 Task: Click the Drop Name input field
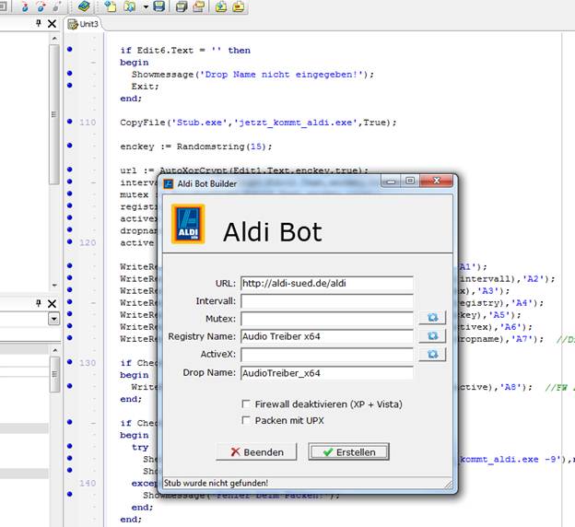click(327, 373)
